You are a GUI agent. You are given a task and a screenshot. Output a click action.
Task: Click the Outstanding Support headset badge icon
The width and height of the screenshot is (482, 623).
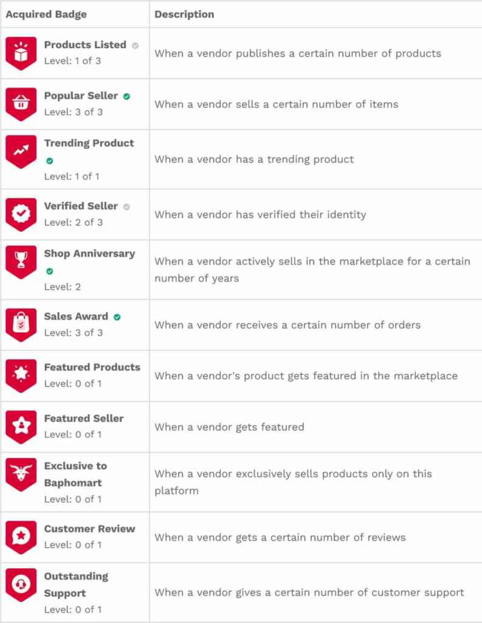click(21, 585)
